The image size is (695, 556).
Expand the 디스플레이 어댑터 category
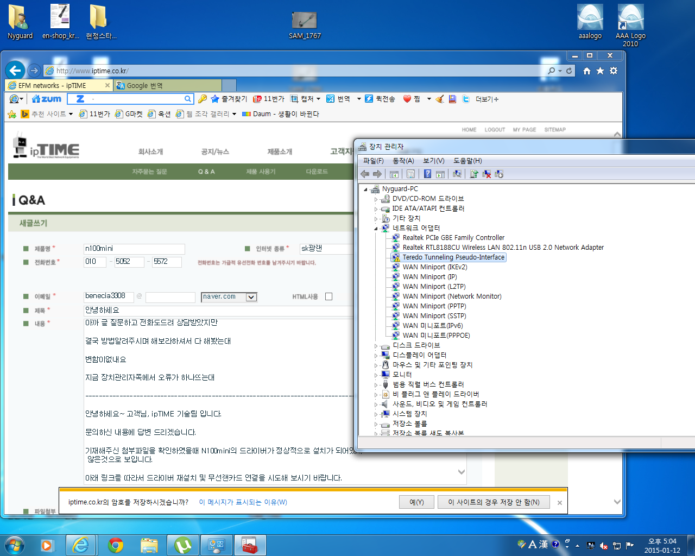(x=376, y=356)
